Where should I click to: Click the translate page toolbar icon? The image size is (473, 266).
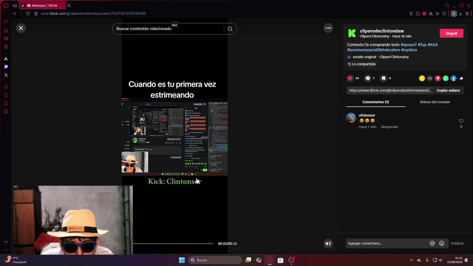431,14
